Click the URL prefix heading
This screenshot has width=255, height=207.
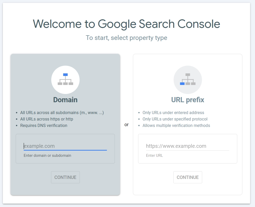pos(188,100)
